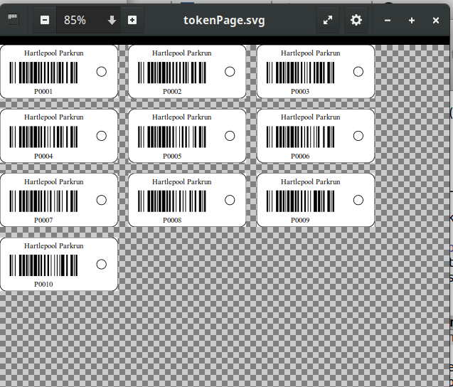
Task: Toggle the image gallery sidebar icon
Action: [12, 20]
